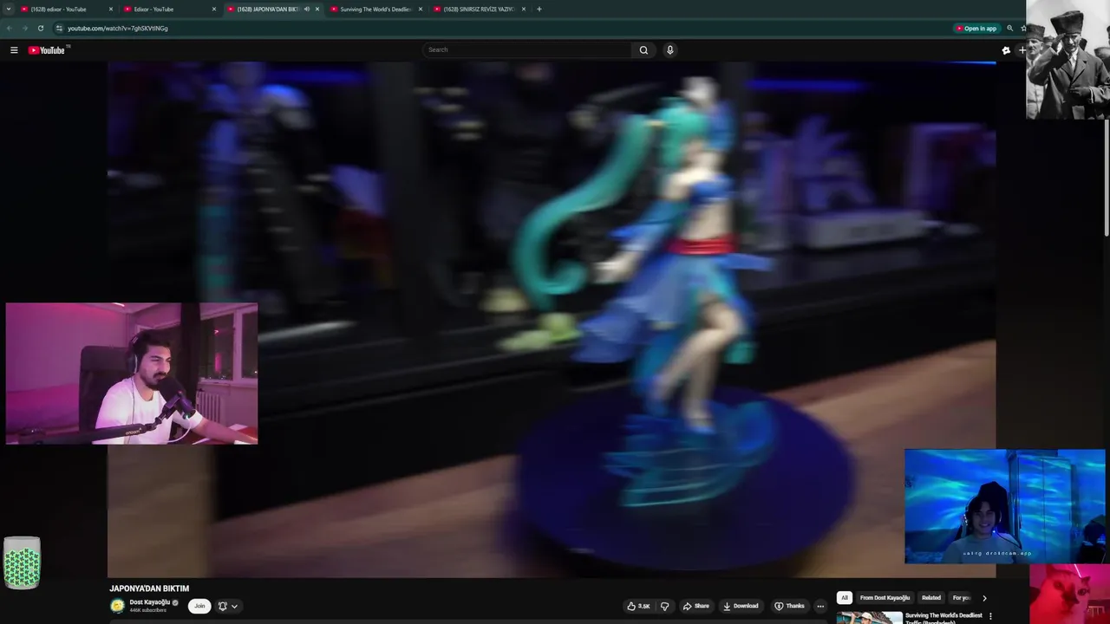Image resolution: width=1110 pixels, height=624 pixels.
Task: Click the Thanks button
Action: coord(789,606)
